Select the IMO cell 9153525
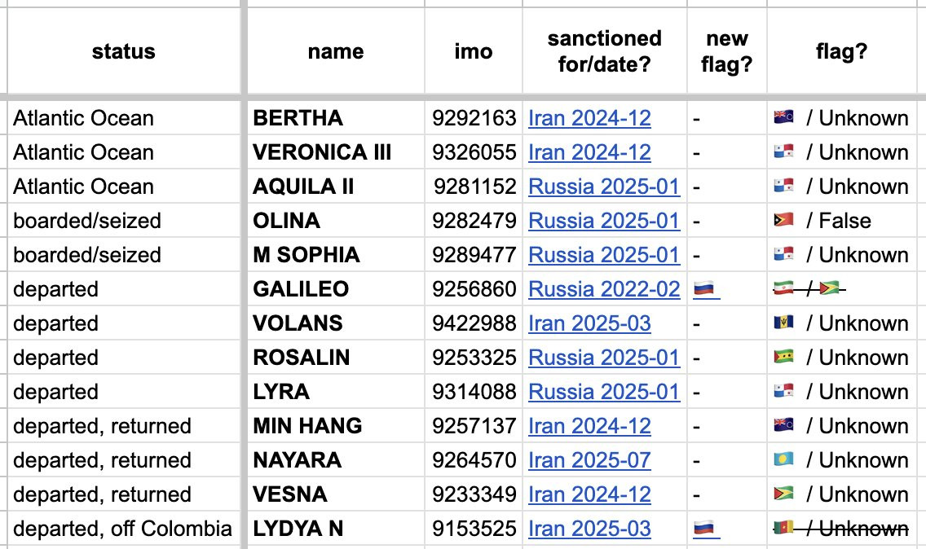 (474, 529)
